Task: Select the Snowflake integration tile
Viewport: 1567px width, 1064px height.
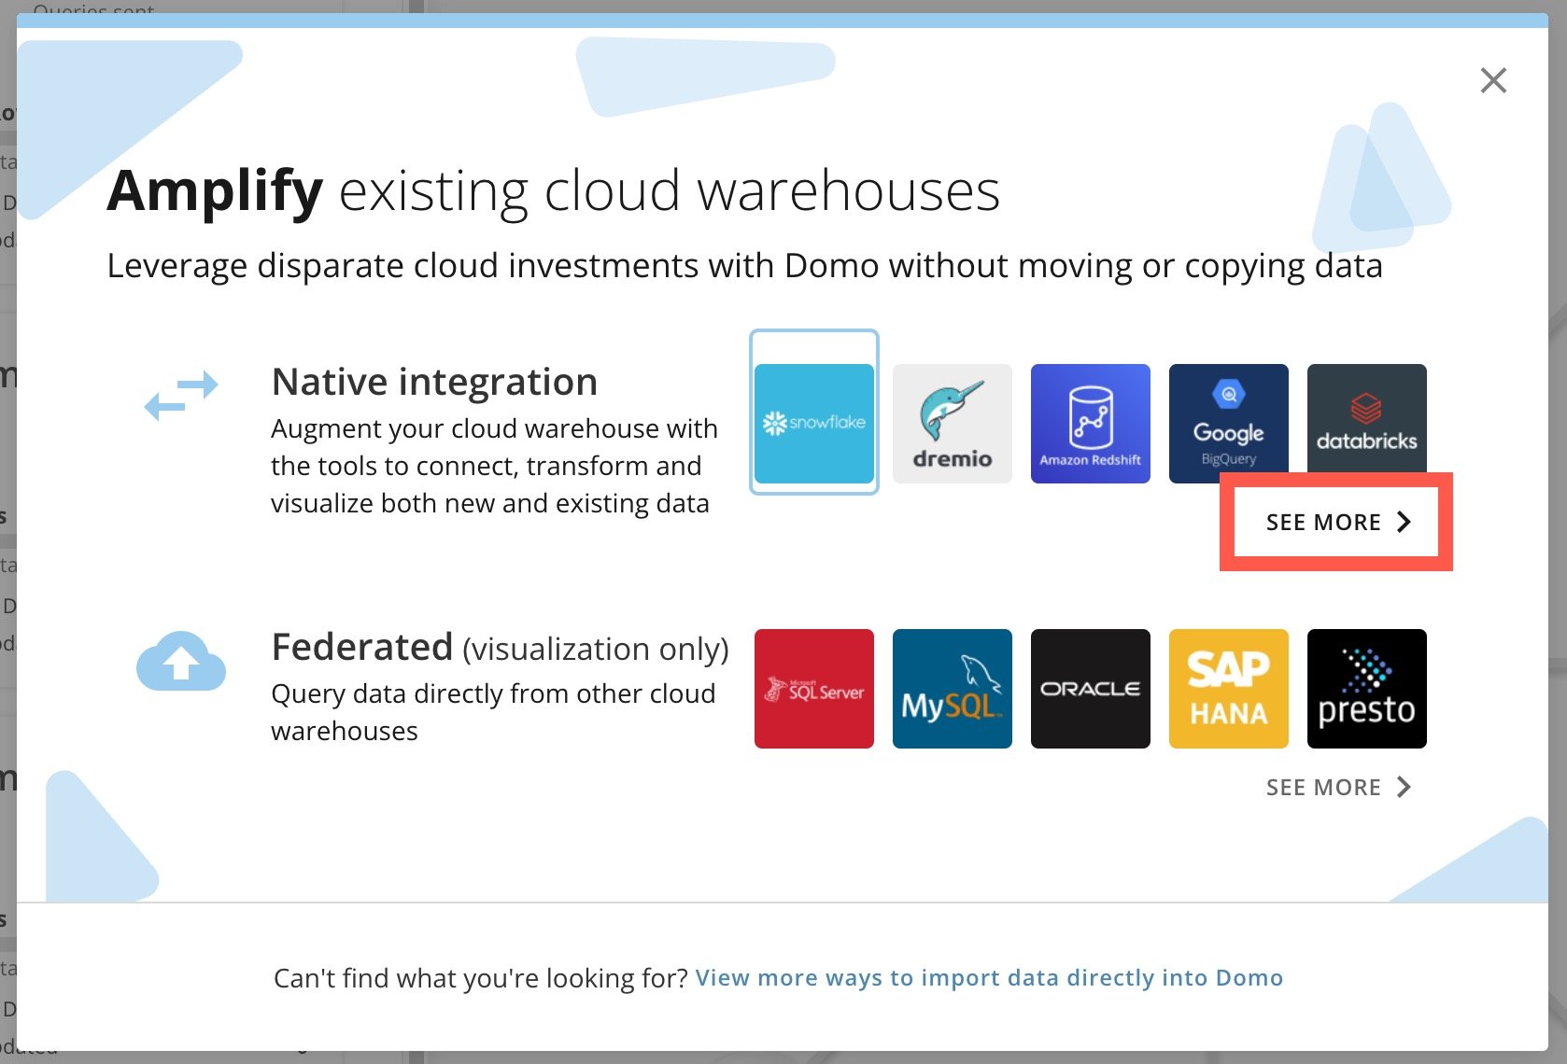Action: tap(814, 424)
